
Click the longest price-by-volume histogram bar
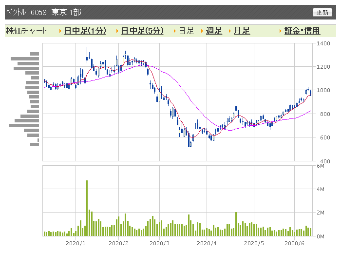pyautogui.click(x=24, y=125)
